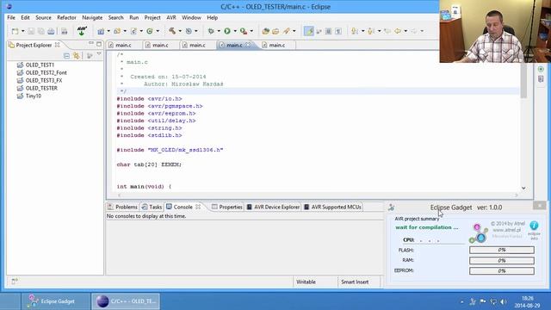This screenshot has width=551, height=310.
Task: Click the FLASH usage progress bar
Action: [501, 250]
